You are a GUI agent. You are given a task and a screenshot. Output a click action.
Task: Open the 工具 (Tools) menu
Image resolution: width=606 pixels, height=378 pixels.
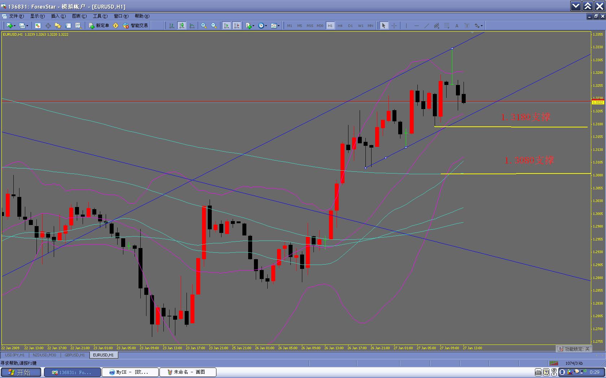(x=100, y=16)
